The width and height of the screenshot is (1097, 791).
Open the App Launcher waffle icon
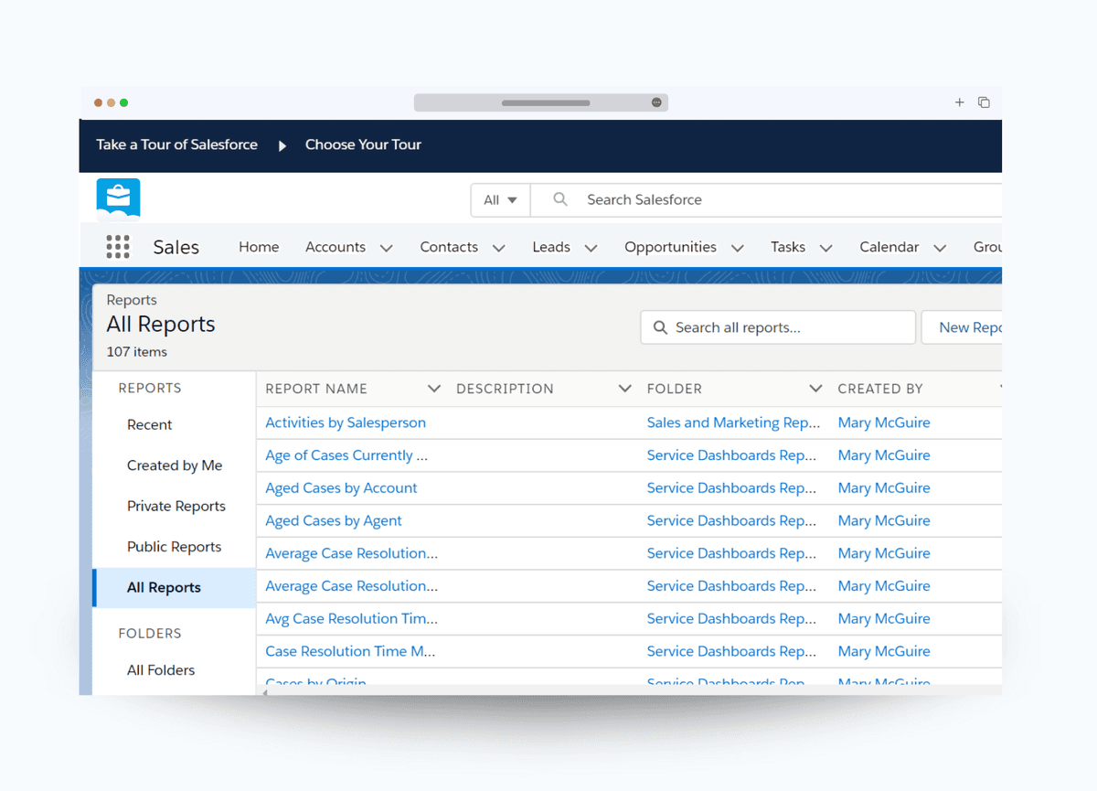click(x=118, y=246)
